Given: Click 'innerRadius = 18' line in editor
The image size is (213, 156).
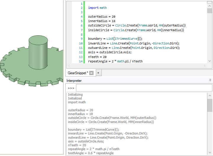Looking at the screenshot, I should click(101, 21).
